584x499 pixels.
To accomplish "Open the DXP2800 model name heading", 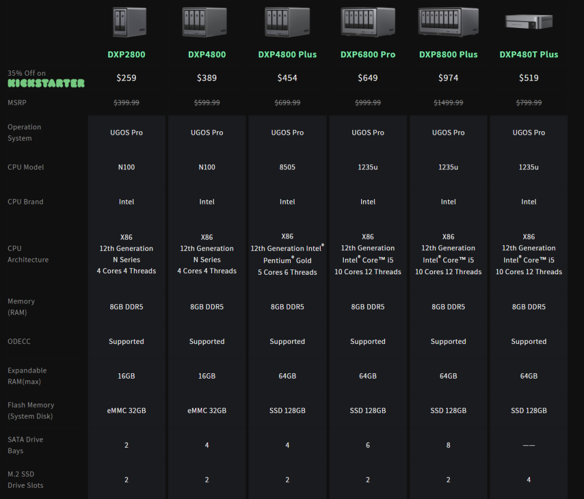I will click(x=126, y=54).
